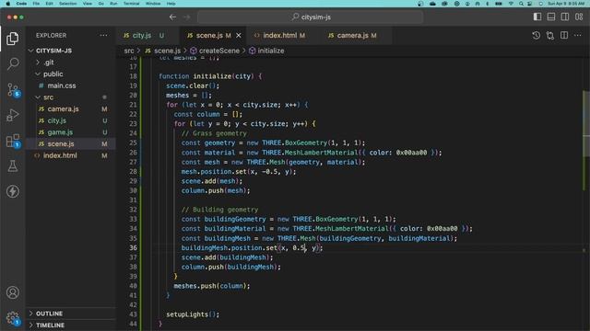The height and width of the screenshot is (331, 590).
Task: Toggle primary side bar layout icon
Action: 537,17
